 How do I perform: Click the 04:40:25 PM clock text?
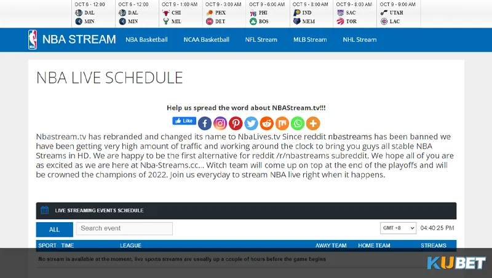(437, 228)
